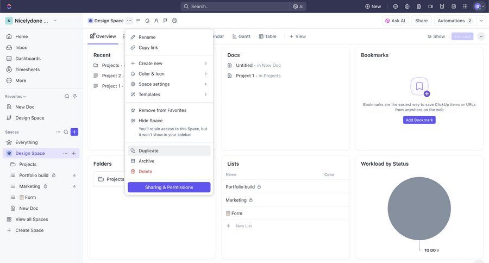The image size is (489, 263).
Task: Choose Archive in the menu
Action: point(169,161)
